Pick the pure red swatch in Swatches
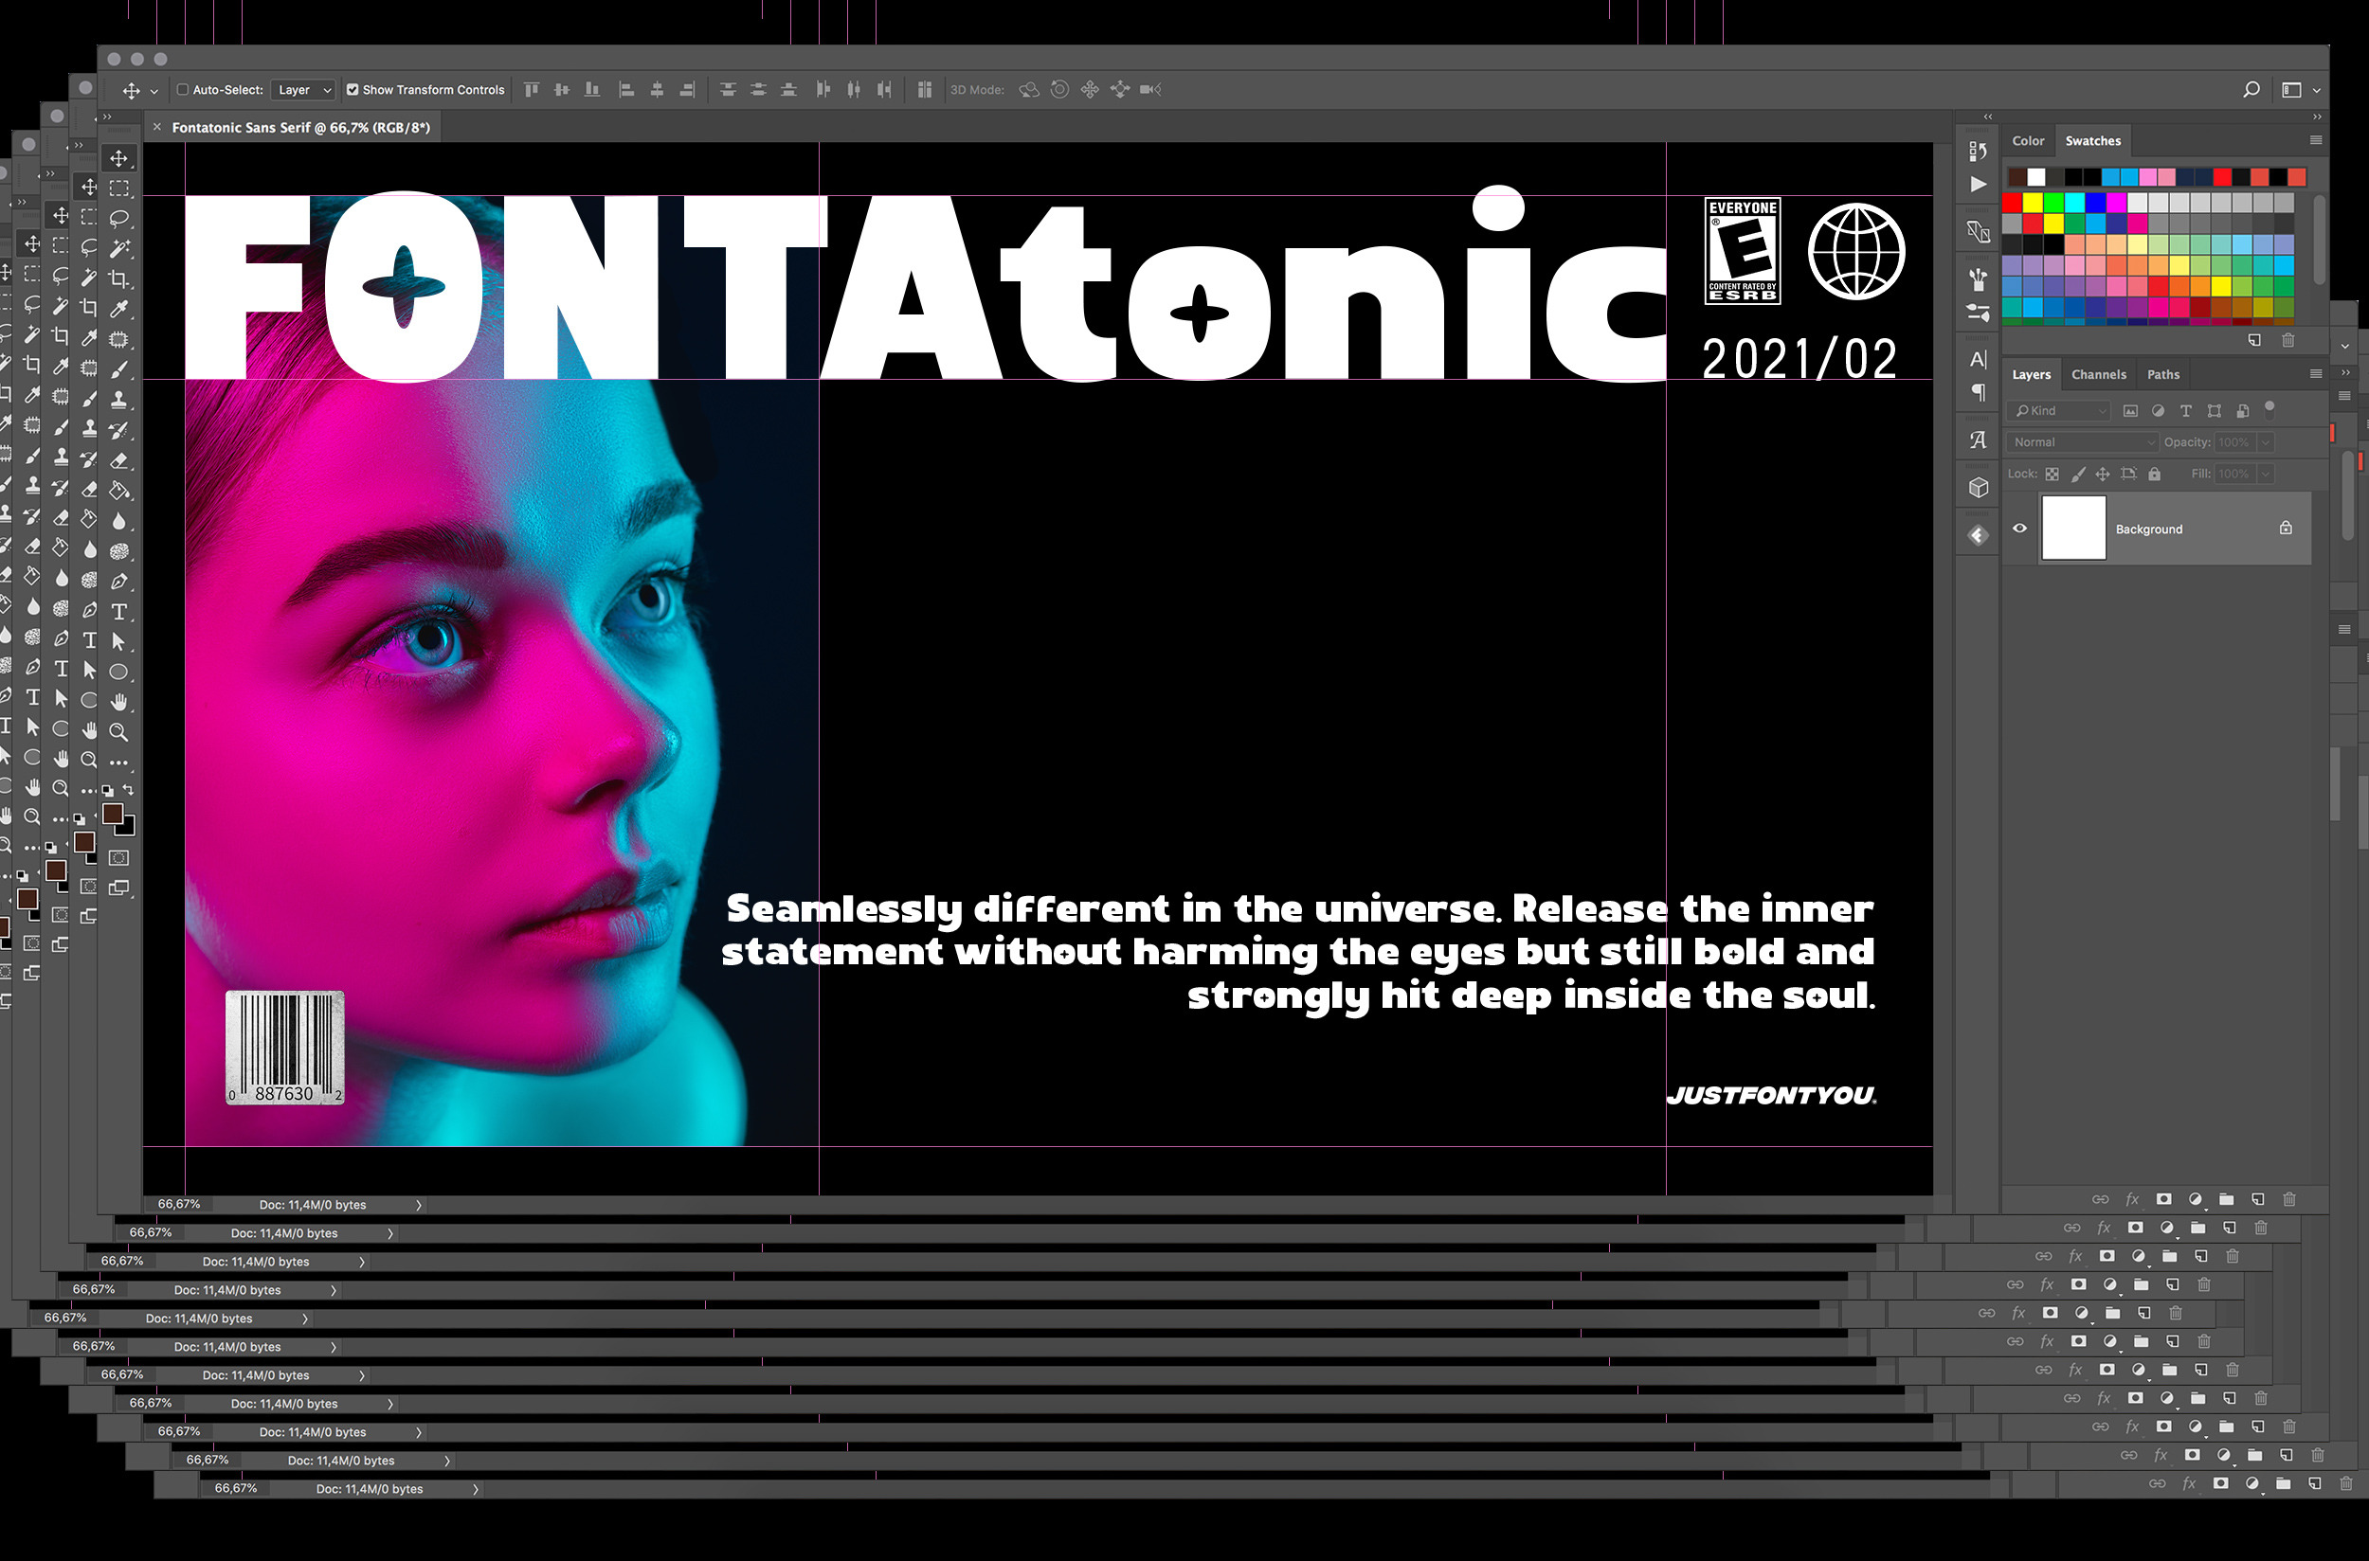 [x=2012, y=202]
